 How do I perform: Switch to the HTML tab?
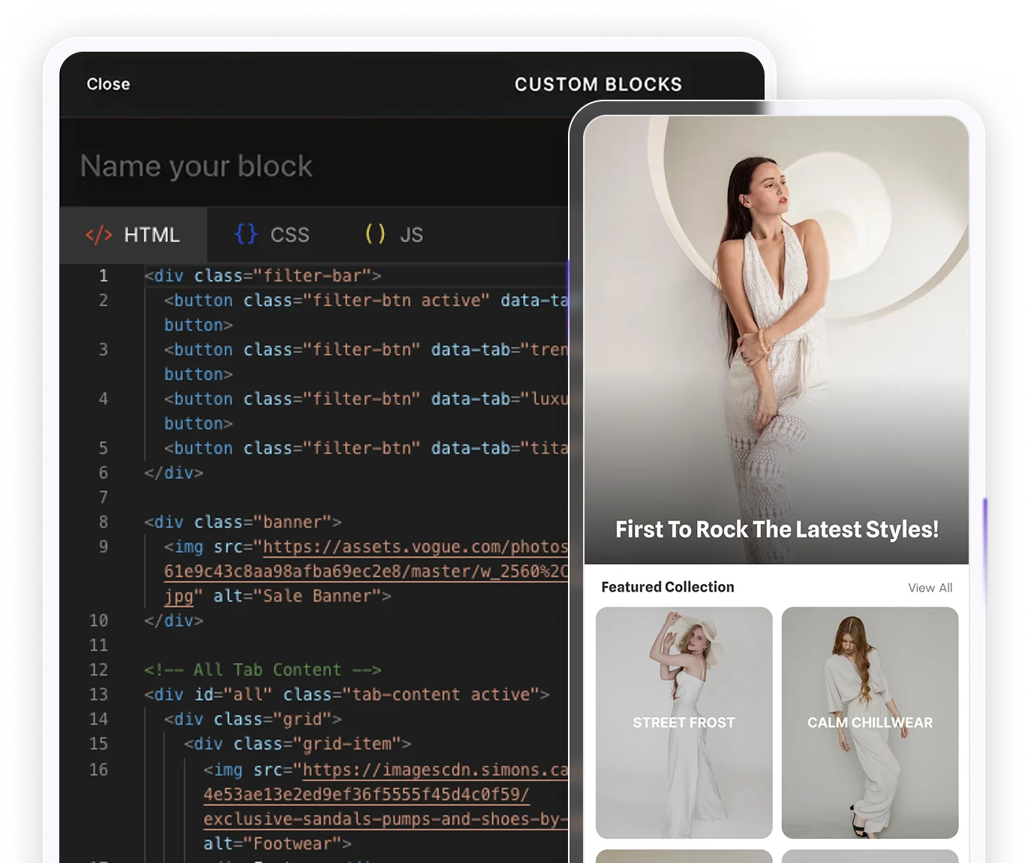pyautogui.click(x=152, y=235)
